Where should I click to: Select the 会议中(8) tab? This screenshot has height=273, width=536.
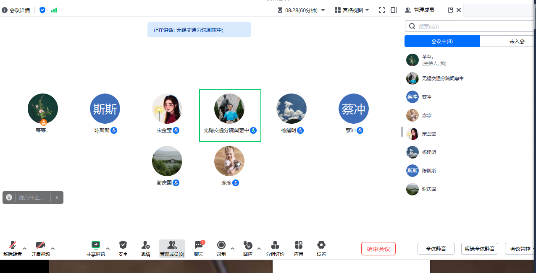tap(442, 41)
